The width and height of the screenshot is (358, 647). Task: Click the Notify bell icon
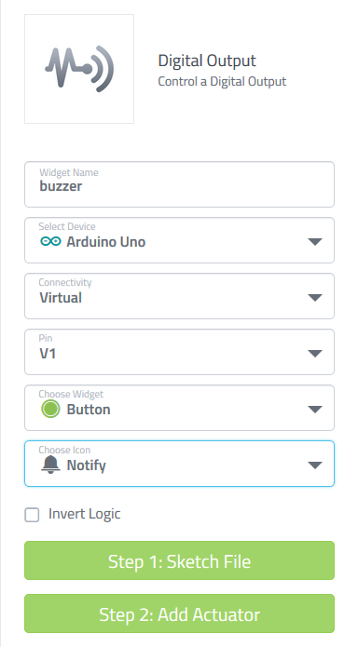[x=50, y=465]
